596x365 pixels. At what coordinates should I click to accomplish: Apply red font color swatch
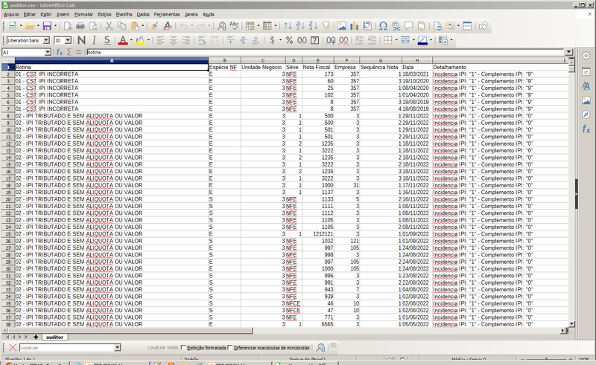point(123,40)
